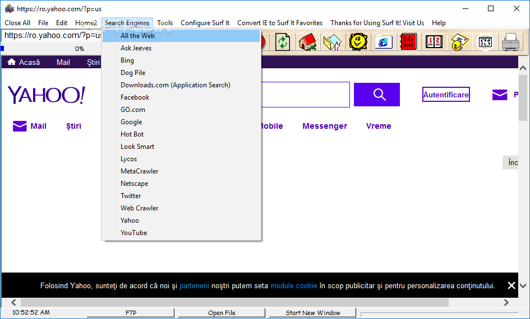
Task: Click the FTP button
Action: pyautogui.click(x=131, y=313)
